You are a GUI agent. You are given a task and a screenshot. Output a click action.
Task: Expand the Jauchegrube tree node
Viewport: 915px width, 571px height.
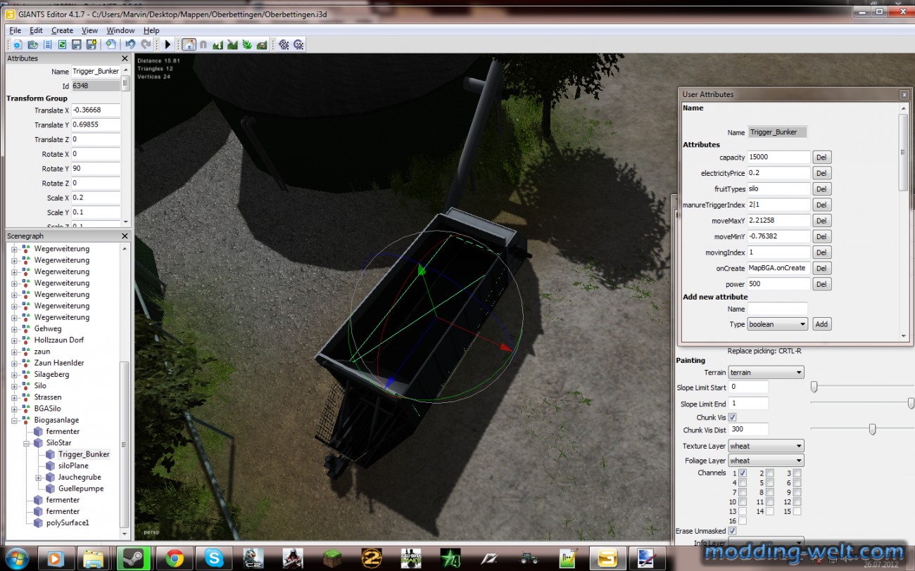[x=39, y=477]
